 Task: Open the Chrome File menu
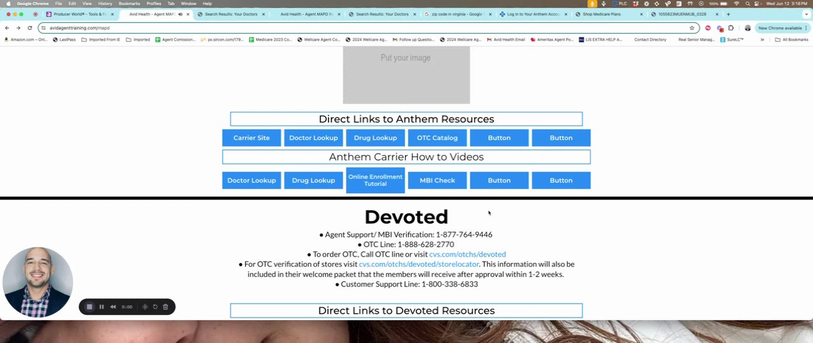(58, 4)
